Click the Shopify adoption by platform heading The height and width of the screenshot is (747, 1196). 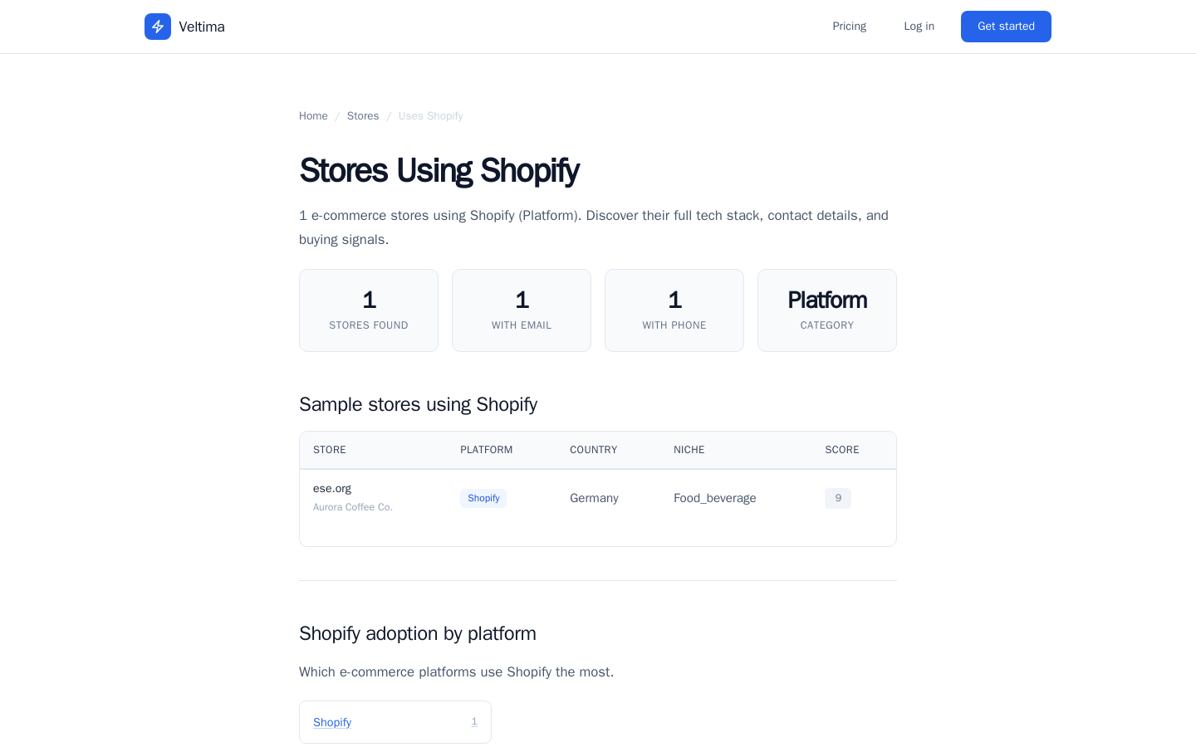point(418,633)
